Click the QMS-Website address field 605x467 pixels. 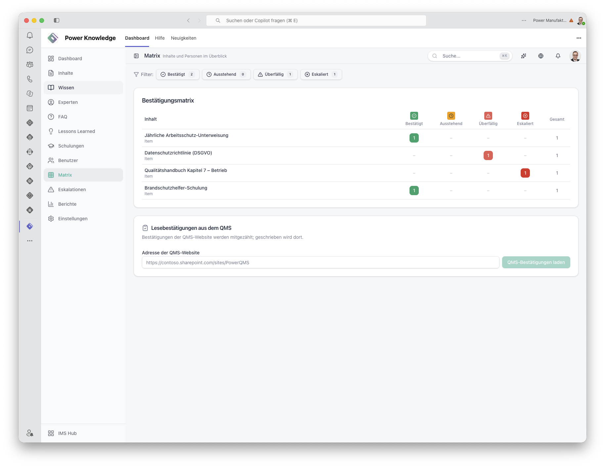[321, 263]
